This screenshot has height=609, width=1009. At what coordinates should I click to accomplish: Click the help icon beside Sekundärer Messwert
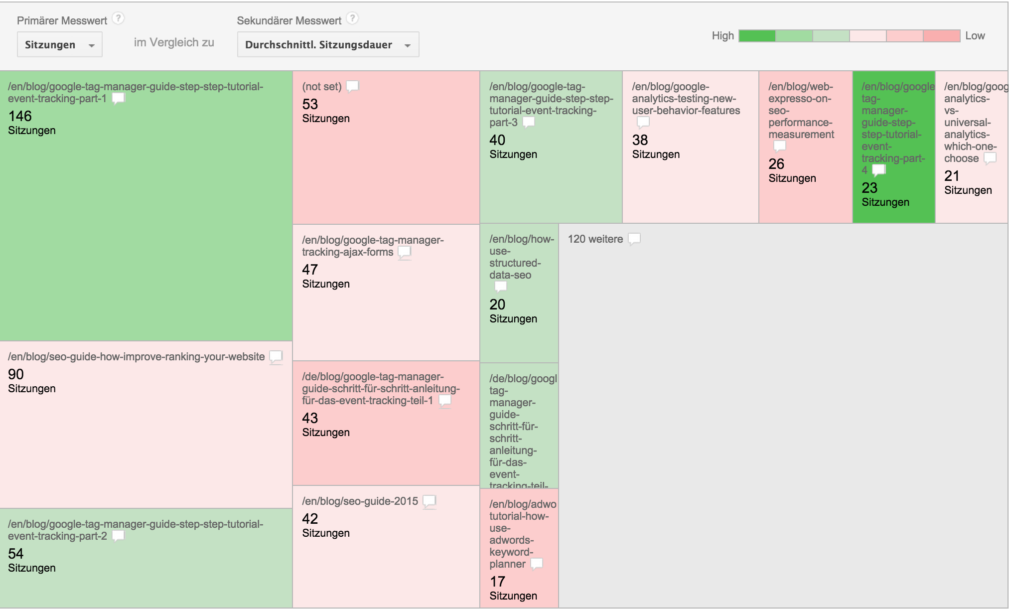pyautogui.click(x=353, y=18)
